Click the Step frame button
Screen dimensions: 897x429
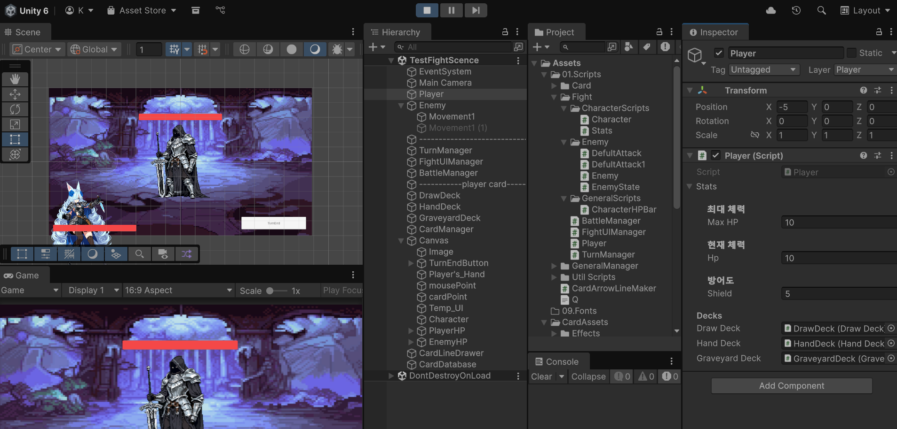coord(476,10)
